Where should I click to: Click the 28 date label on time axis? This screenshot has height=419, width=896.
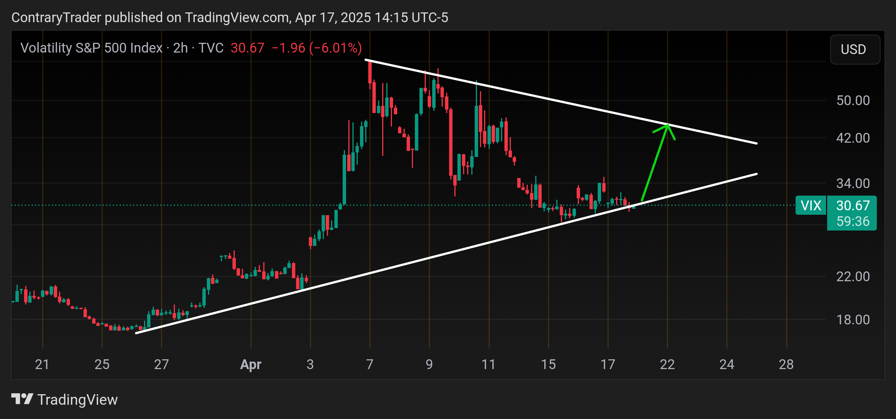(786, 365)
